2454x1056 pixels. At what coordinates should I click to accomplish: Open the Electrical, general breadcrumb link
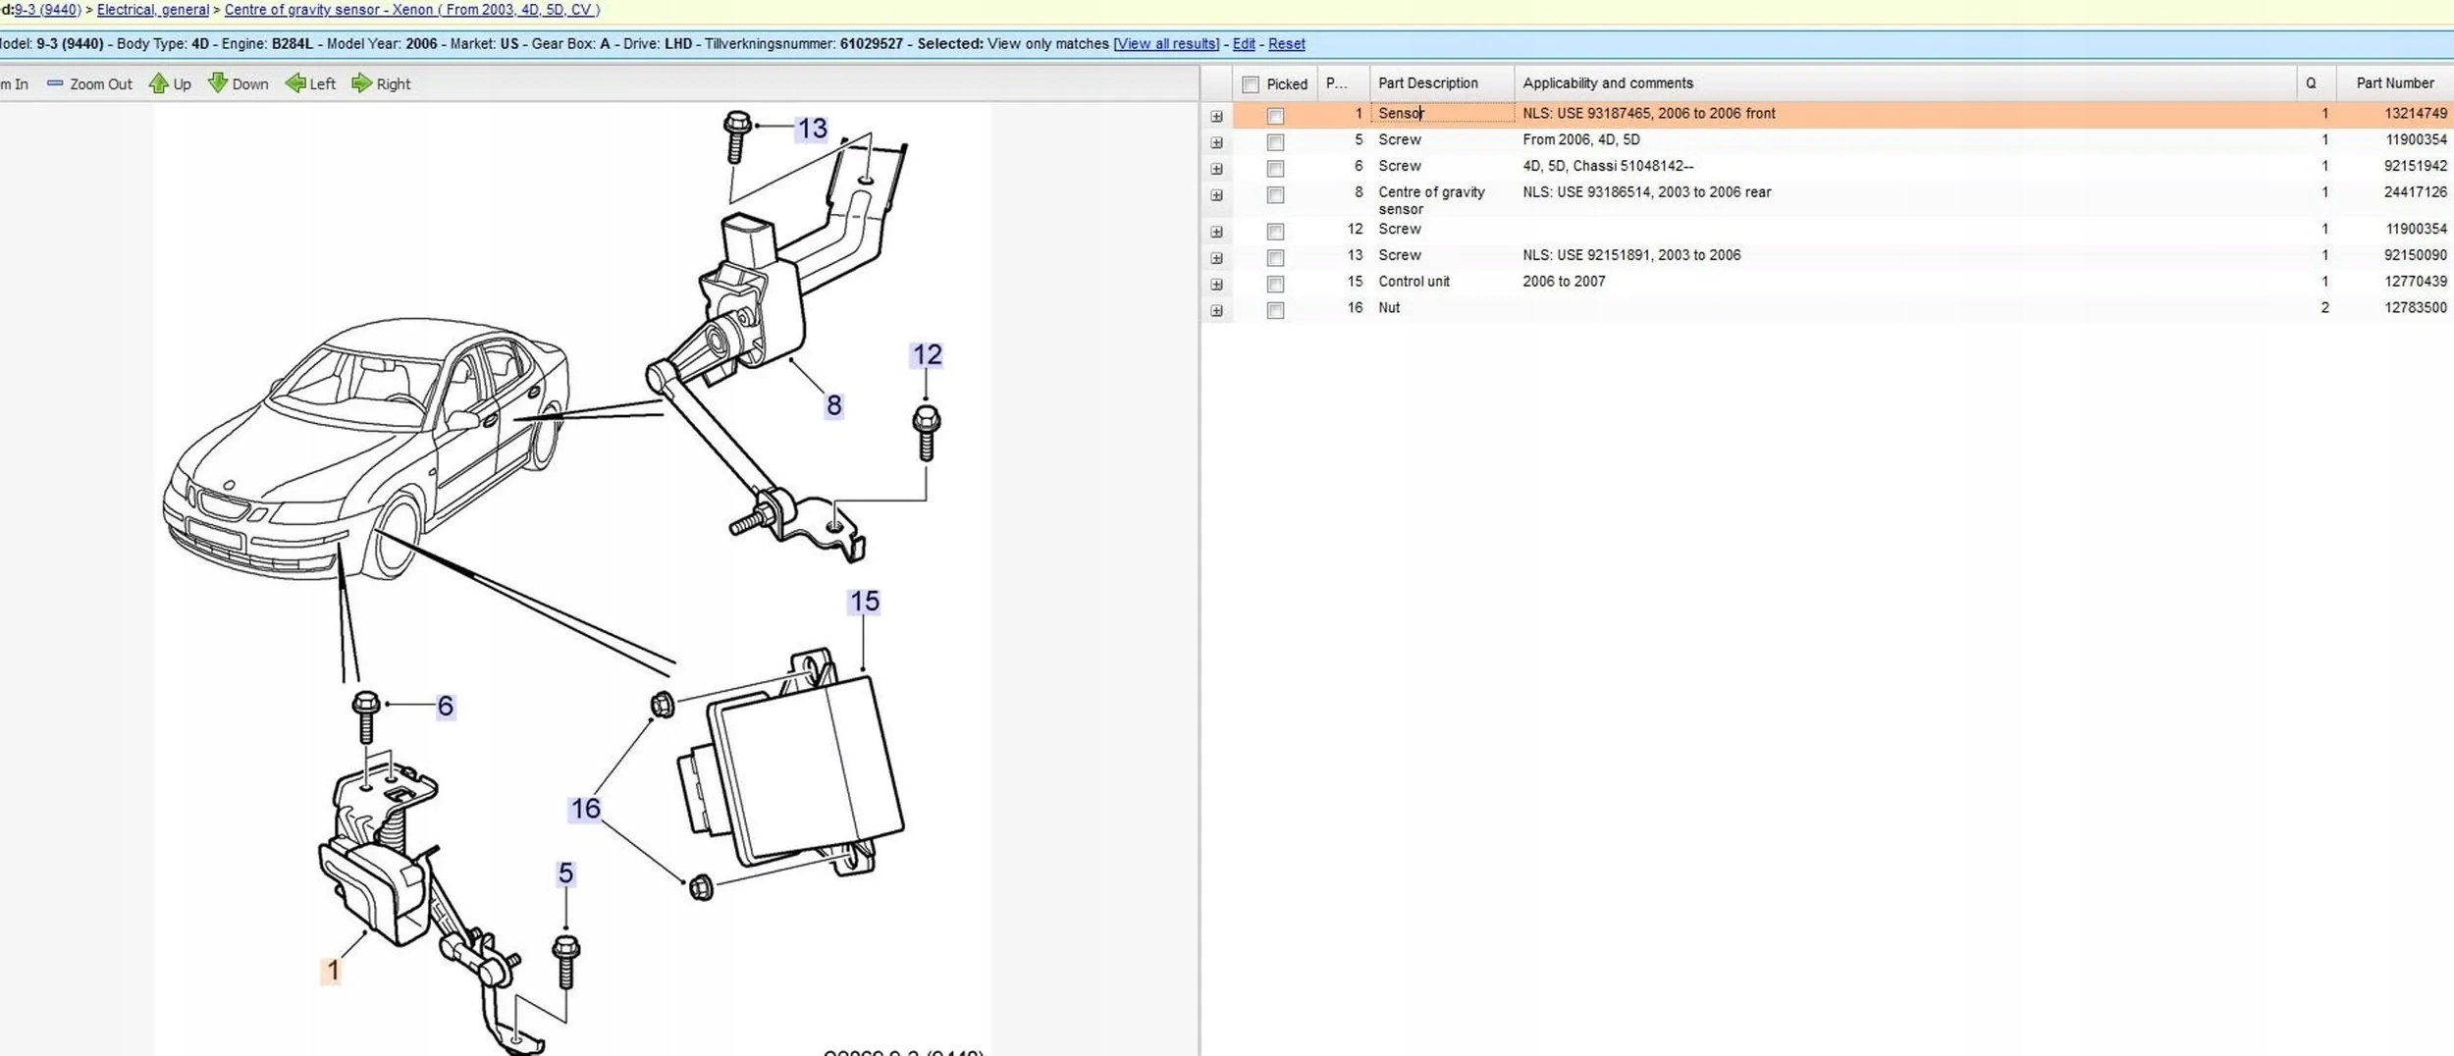point(152,10)
